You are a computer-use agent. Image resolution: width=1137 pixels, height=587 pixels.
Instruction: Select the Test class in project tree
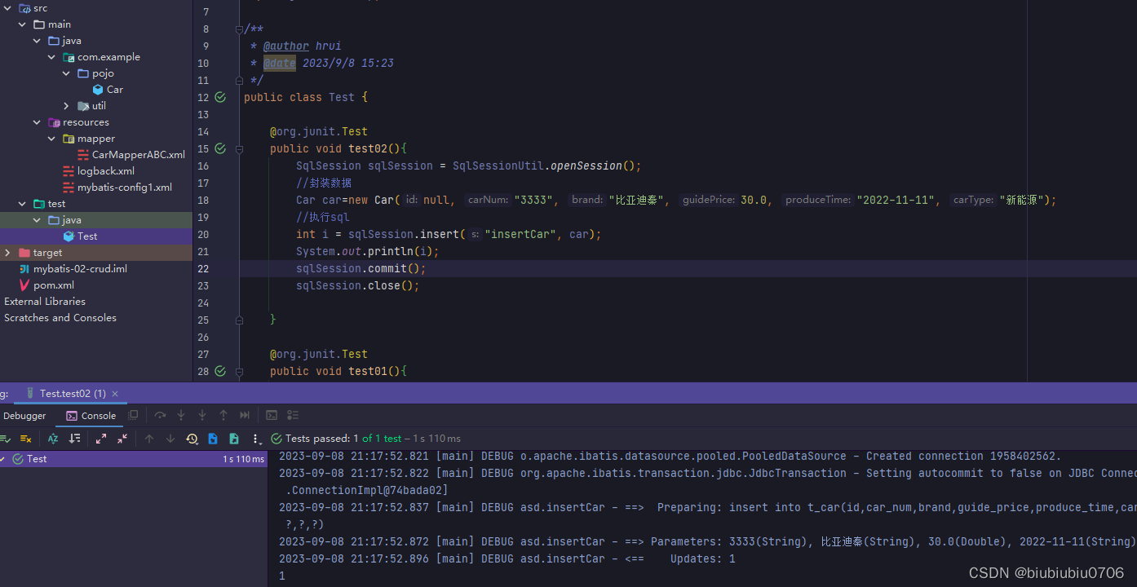(80, 236)
